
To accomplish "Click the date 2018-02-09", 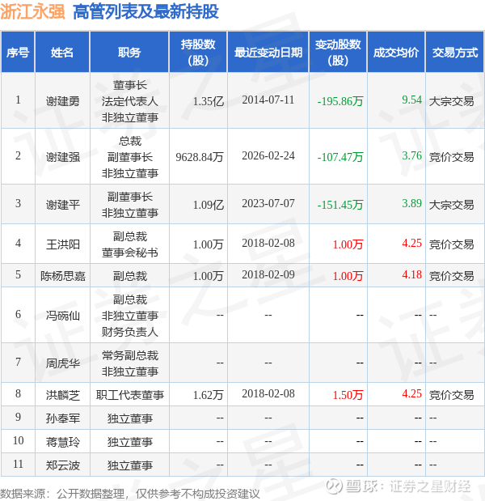I will [x=268, y=274].
